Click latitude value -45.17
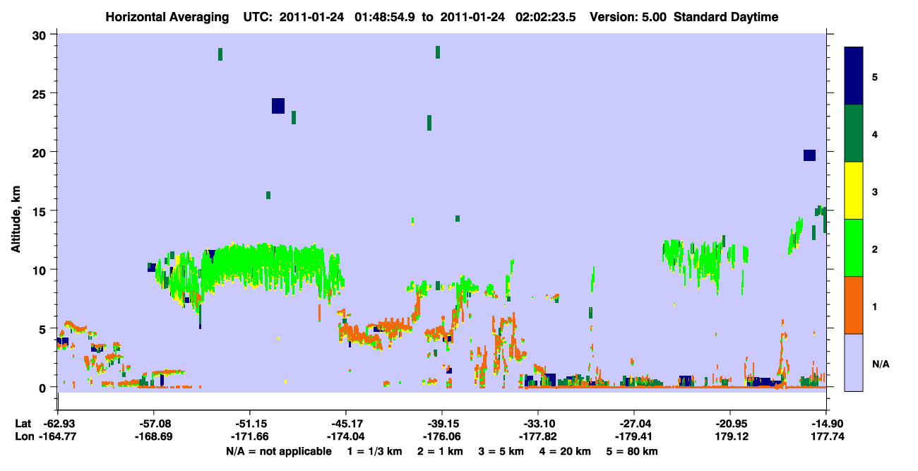Screen dimensions: 918x471 tap(346, 424)
